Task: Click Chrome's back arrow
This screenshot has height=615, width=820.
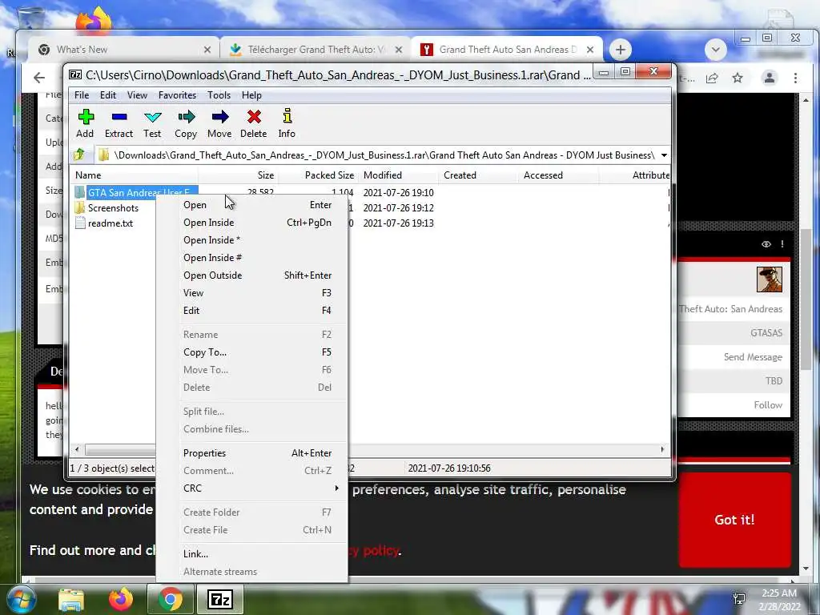Action: (x=39, y=78)
